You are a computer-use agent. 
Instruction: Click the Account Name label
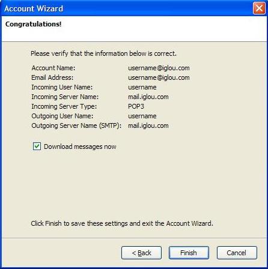(53, 68)
